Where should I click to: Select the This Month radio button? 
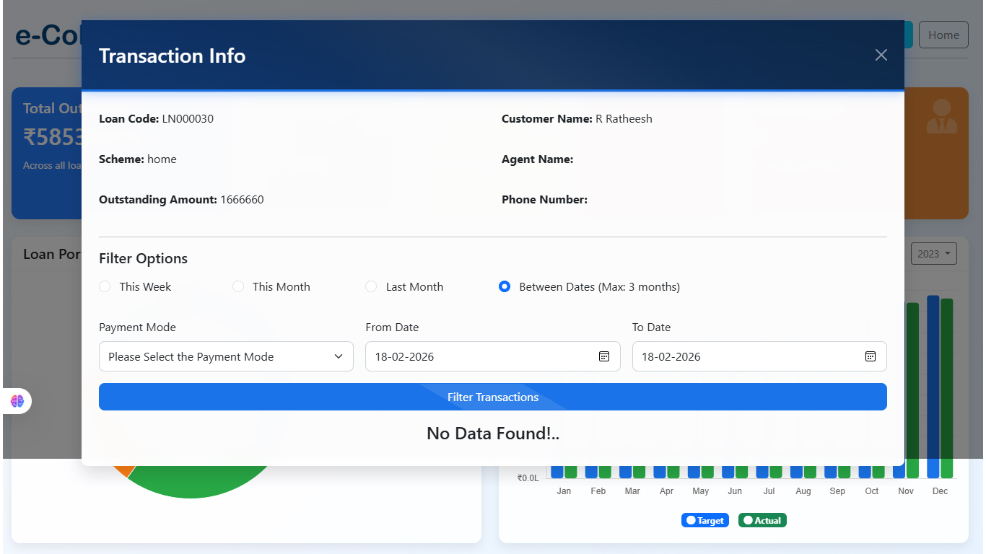click(x=238, y=286)
